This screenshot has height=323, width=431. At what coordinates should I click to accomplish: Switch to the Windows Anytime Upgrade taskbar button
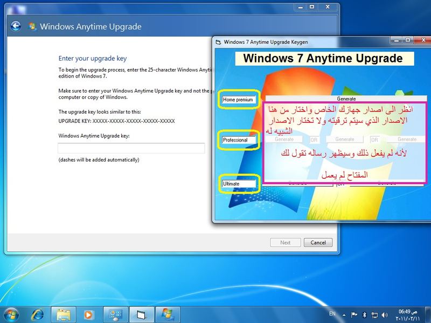[167, 313]
